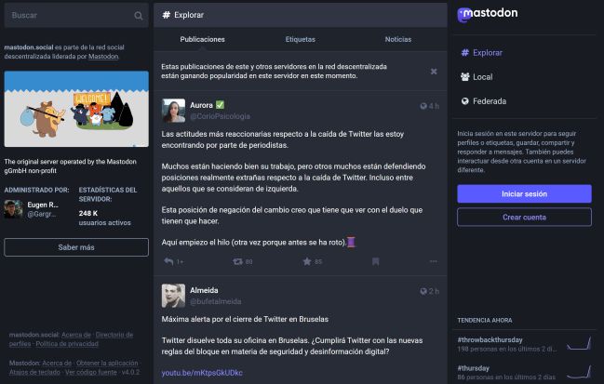
Task: Open the Mastodon logo home link
Action: (x=488, y=14)
